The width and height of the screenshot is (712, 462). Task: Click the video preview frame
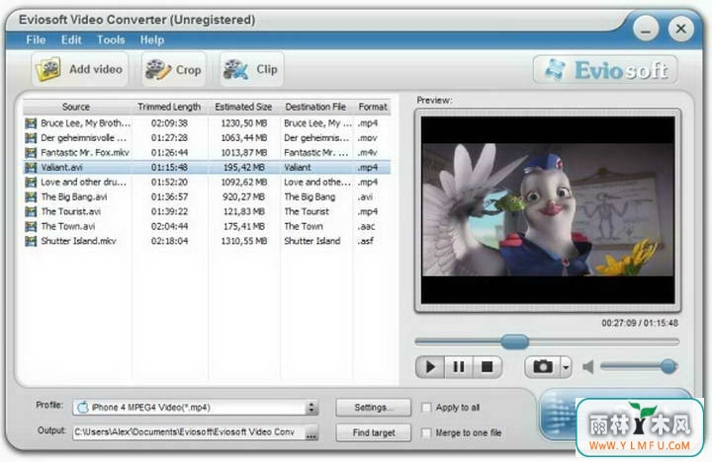click(548, 210)
